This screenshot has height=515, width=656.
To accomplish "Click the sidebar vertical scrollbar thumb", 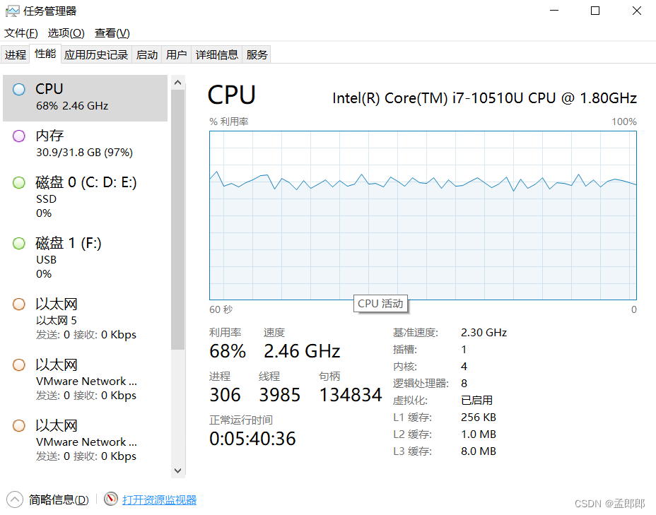I will pyautogui.click(x=178, y=220).
